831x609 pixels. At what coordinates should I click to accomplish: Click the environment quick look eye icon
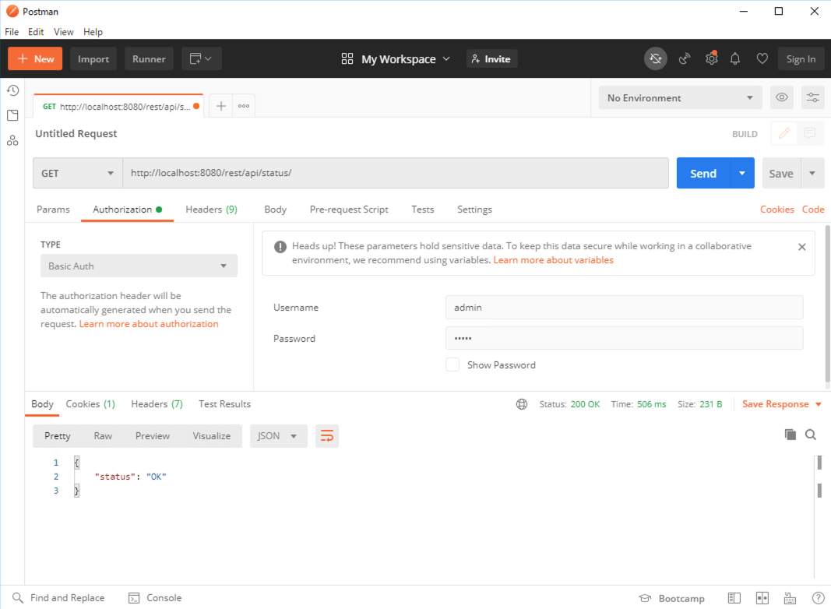(782, 97)
